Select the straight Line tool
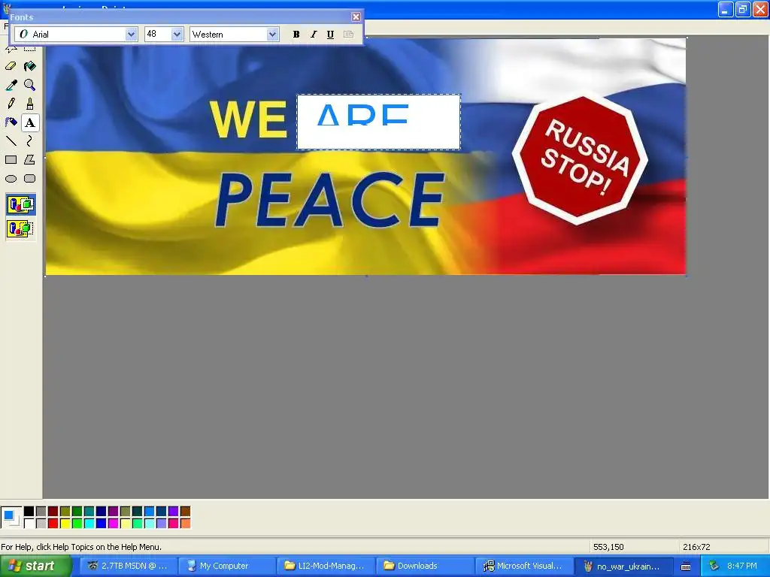The image size is (770, 577). (11, 140)
